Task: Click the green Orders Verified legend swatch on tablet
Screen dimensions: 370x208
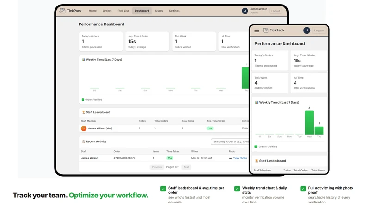Action: pyautogui.click(x=83, y=100)
